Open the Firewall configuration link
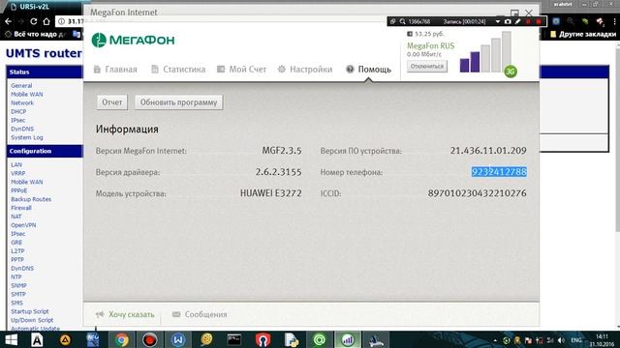This screenshot has height=348, width=620. point(21,208)
